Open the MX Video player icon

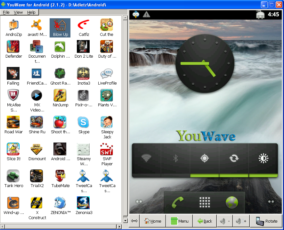click(37, 95)
